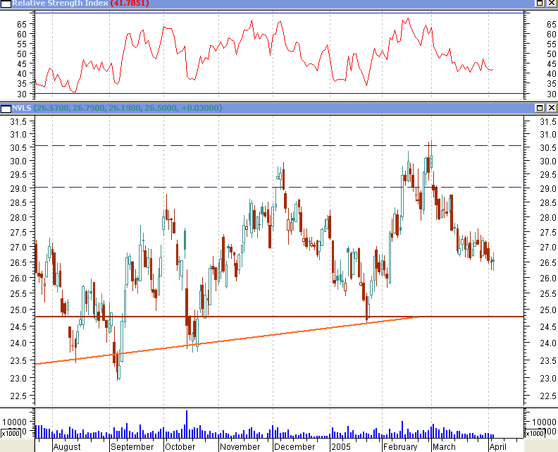Click the last April candlestick
Image resolution: width=558 pixels, height=452 pixels.
(x=493, y=262)
